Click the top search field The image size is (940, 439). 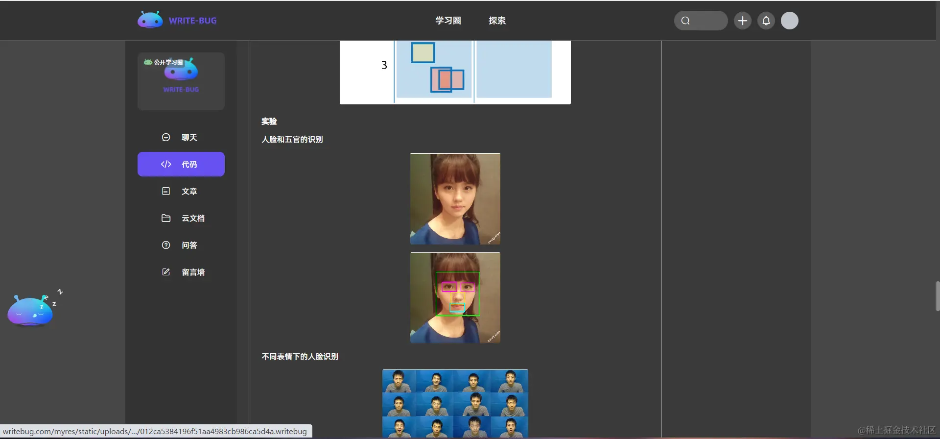tap(701, 21)
